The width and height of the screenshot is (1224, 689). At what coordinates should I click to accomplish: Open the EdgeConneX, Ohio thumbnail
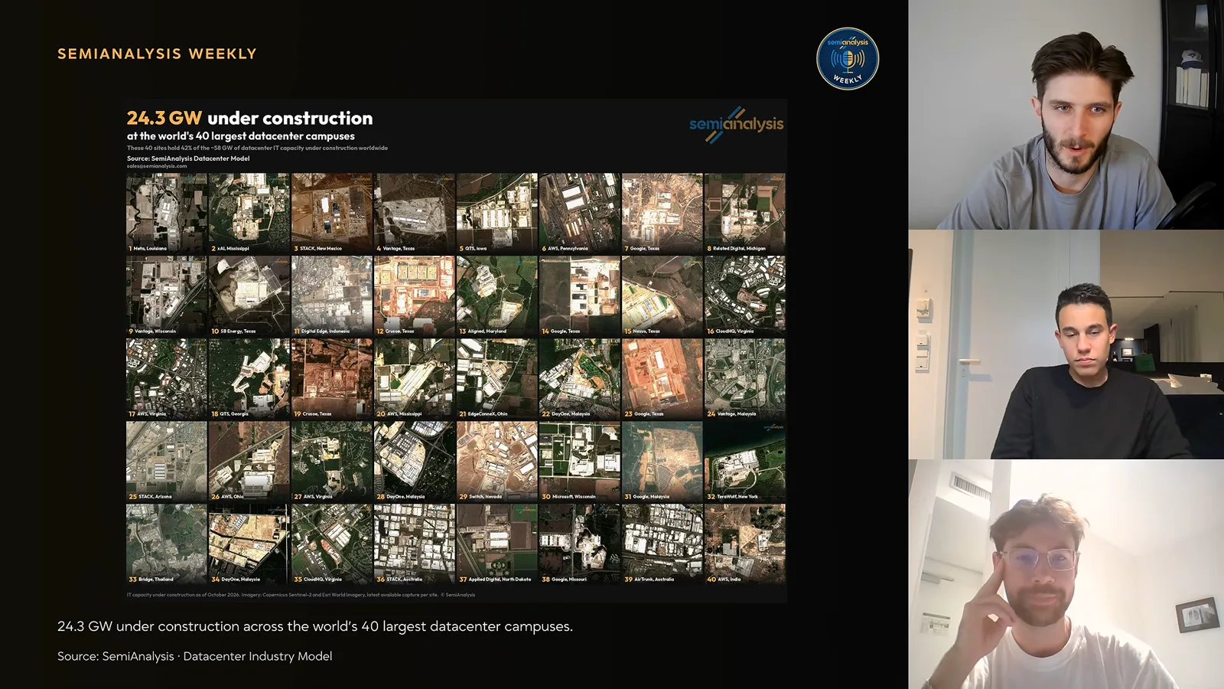(497, 378)
